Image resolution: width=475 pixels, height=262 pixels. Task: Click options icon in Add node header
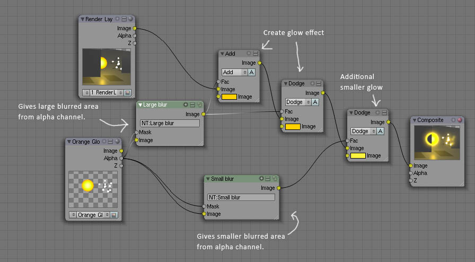coord(256,53)
